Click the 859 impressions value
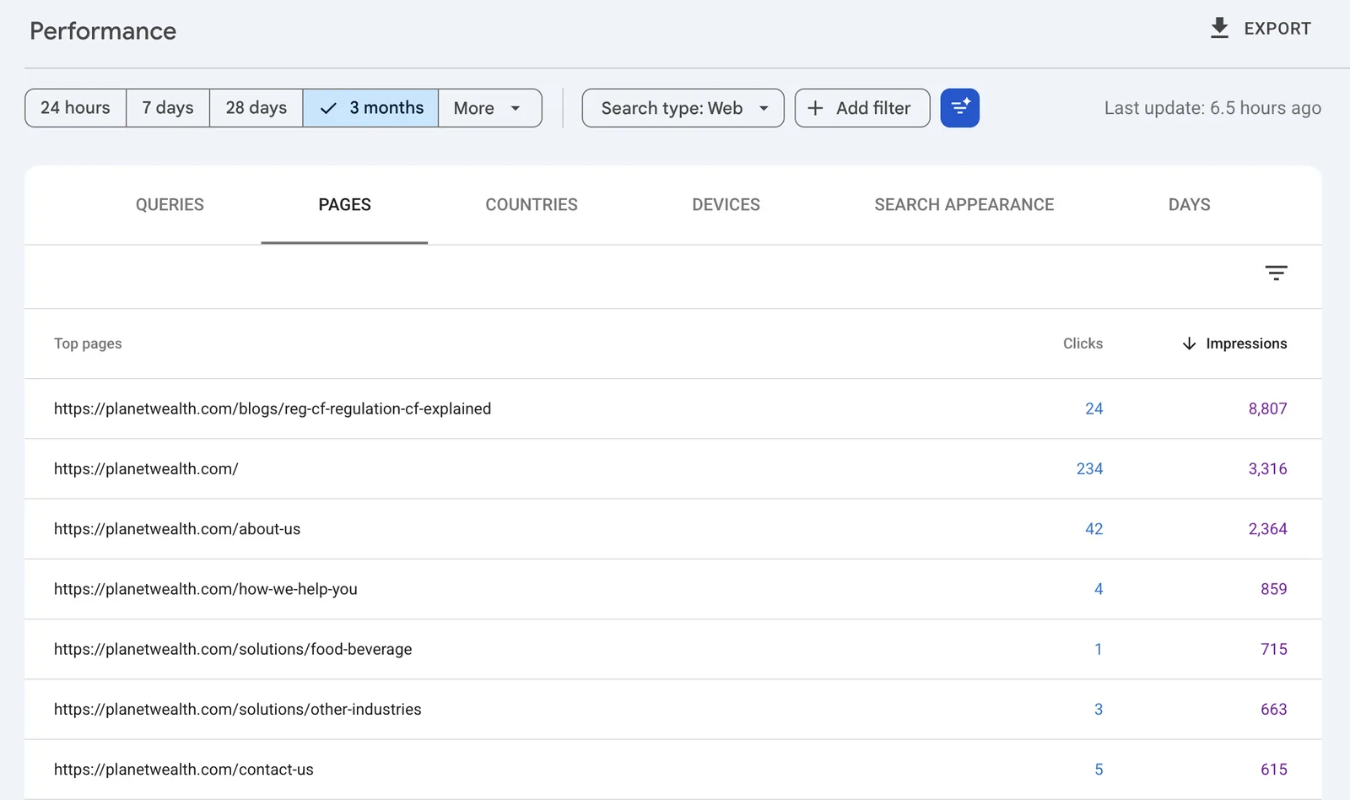The width and height of the screenshot is (1350, 800). 1274,589
